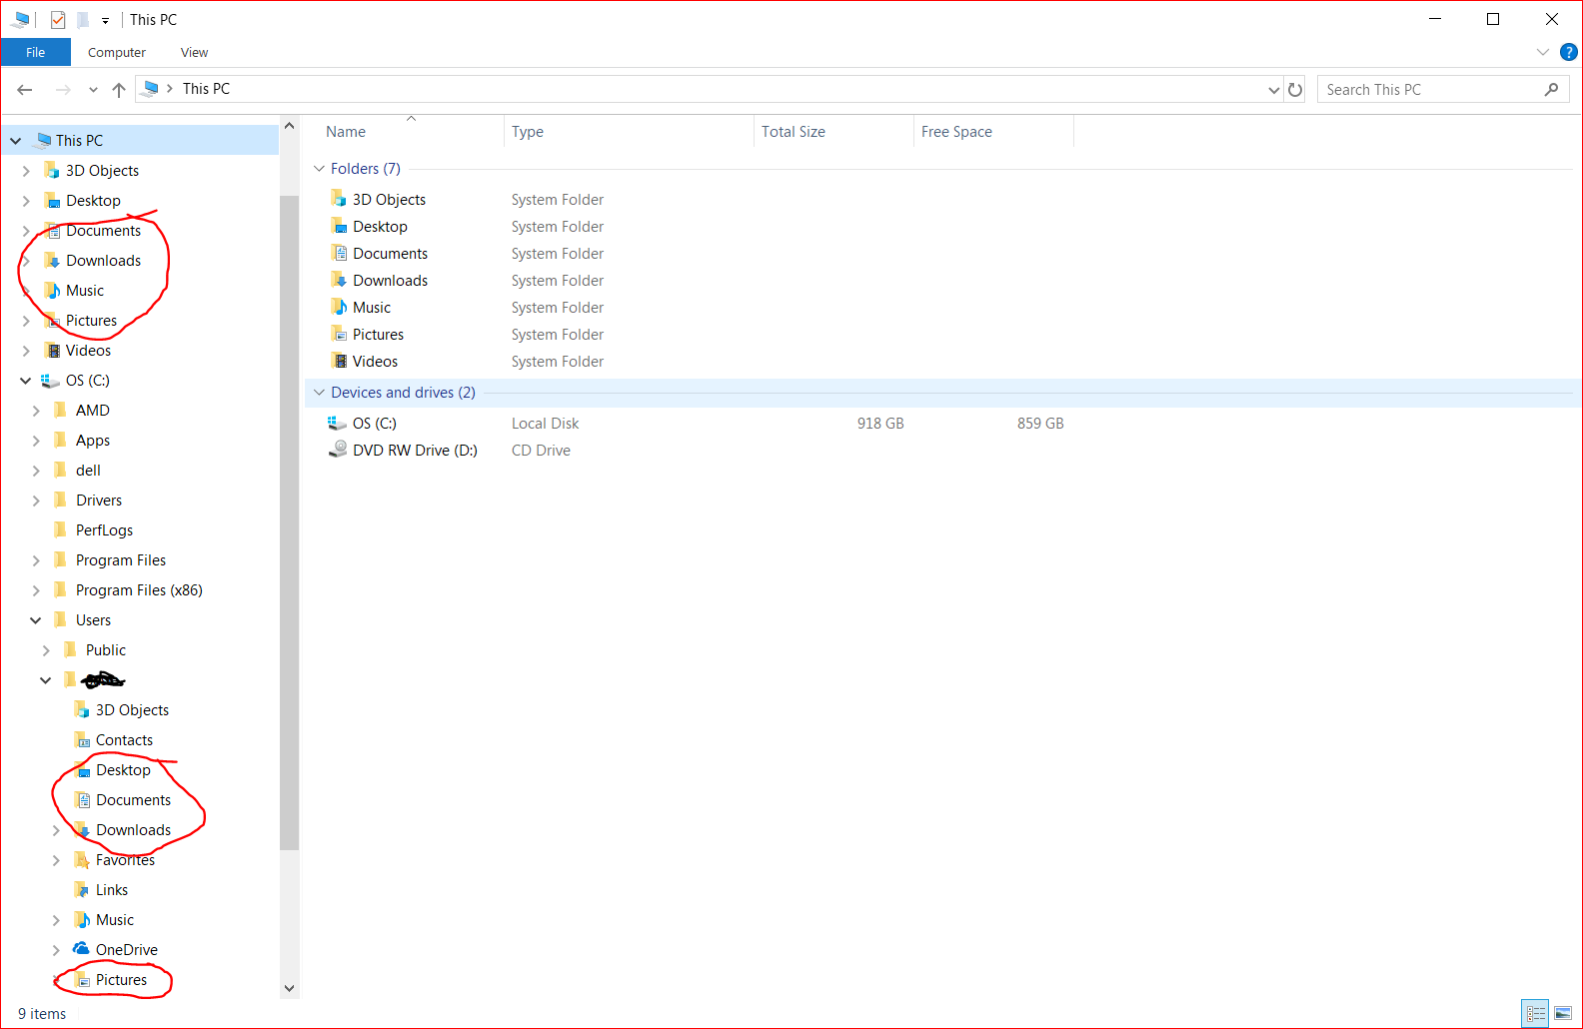Viewport: 1583px width, 1029px height.
Task: Click the Properties quick access toolbar icon
Action: pos(58,20)
